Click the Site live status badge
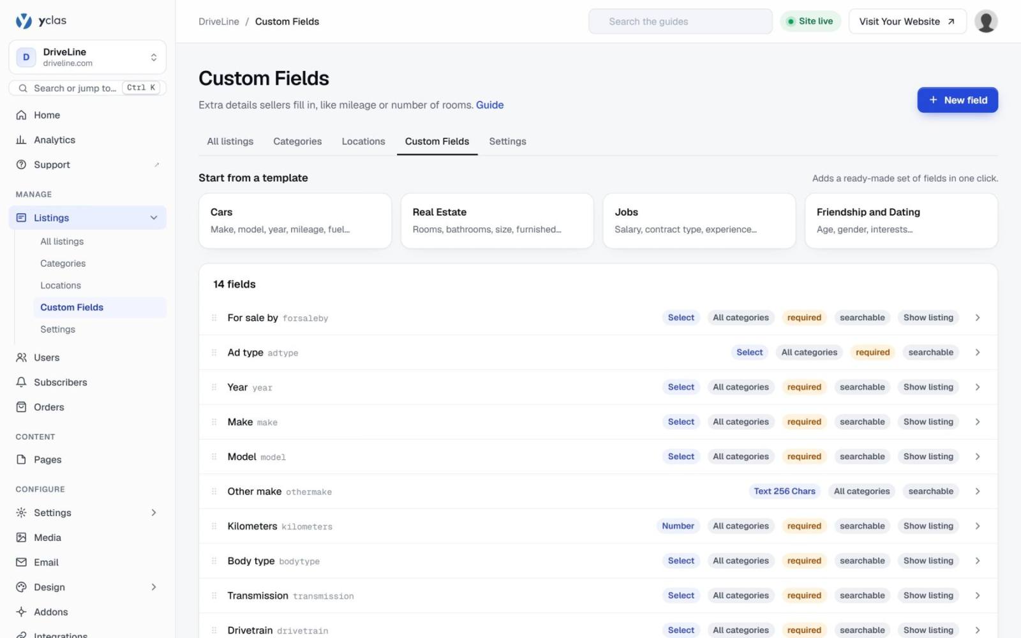This screenshot has height=638, width=1021. point(810,22)
